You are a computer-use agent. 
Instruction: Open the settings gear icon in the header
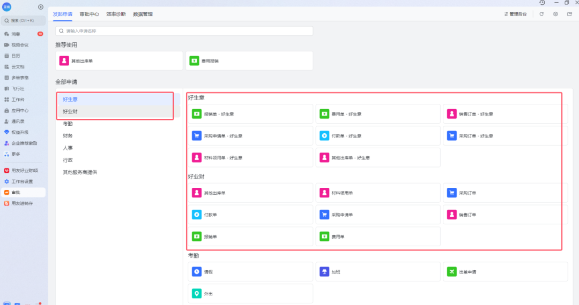tap(555, 14)
